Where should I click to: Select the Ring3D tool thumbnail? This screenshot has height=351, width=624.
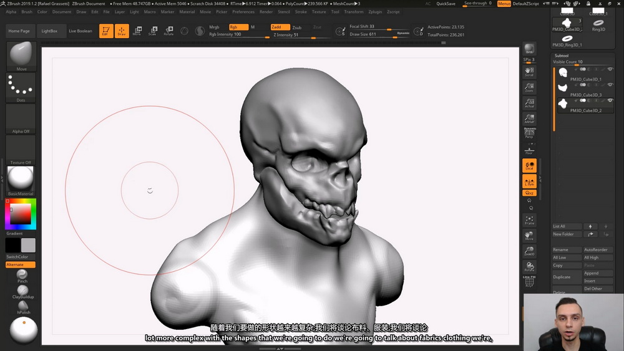598,25
